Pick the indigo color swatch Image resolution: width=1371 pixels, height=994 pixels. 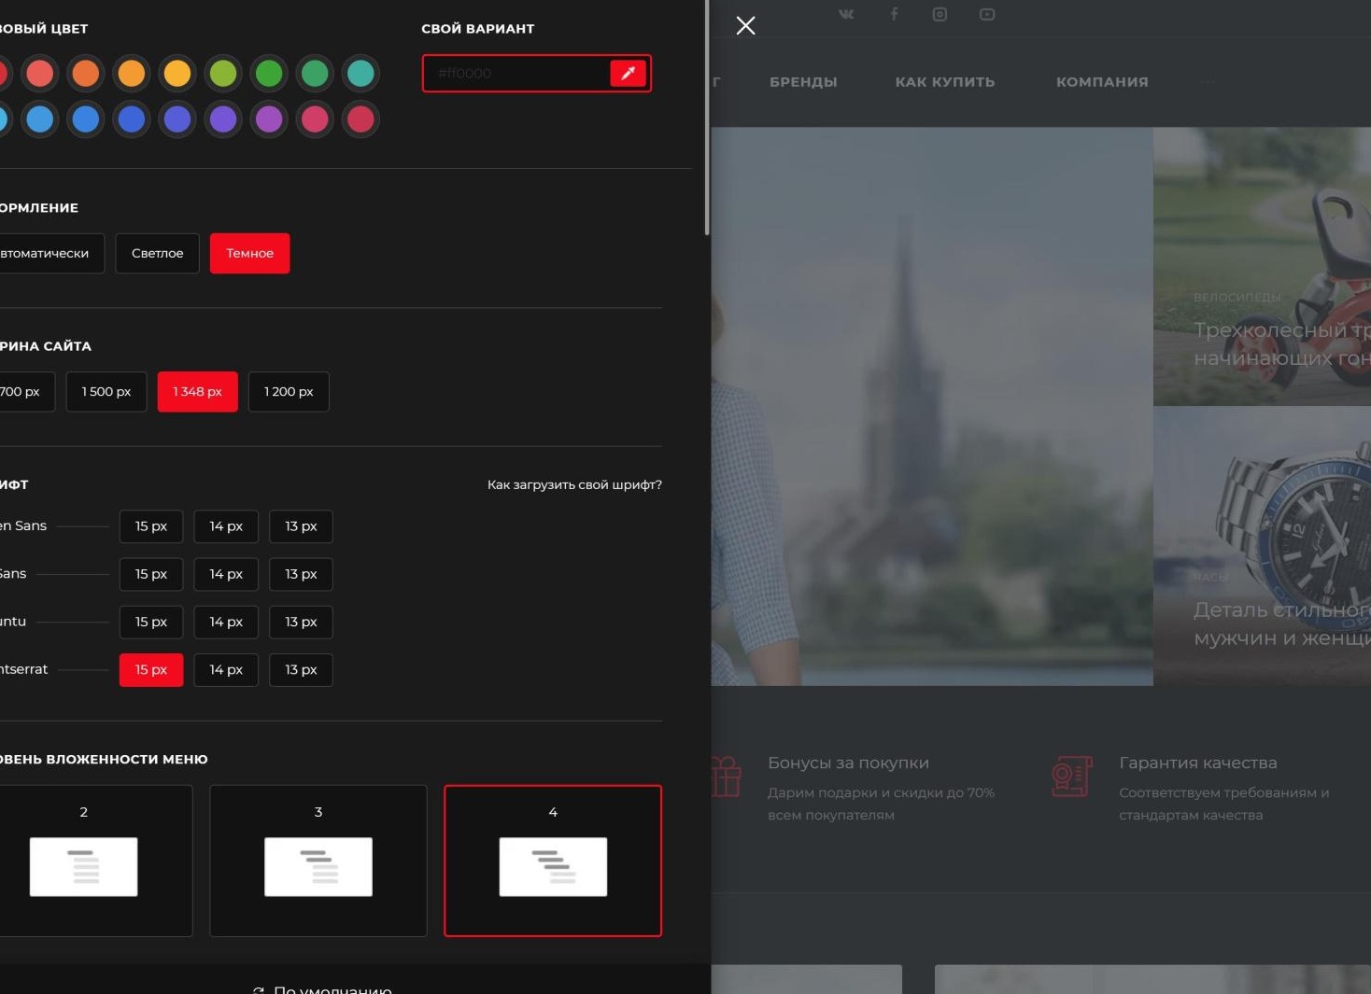(177, 119)
